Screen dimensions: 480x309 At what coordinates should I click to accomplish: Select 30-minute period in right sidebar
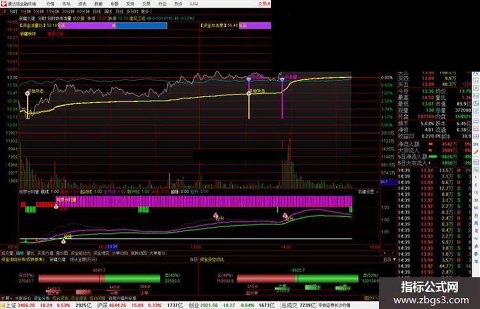click(x=476, y=200)
